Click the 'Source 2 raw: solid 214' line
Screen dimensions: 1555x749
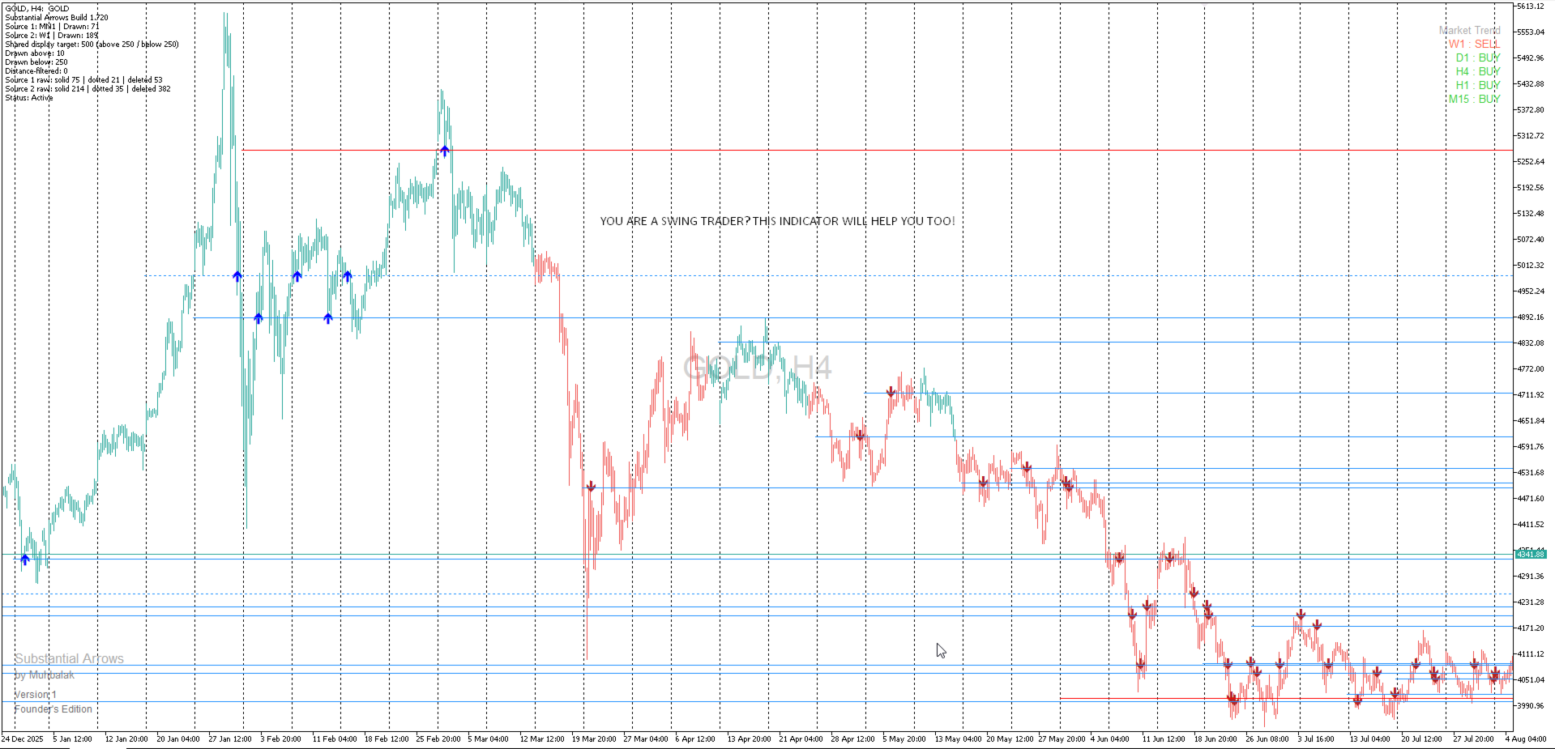[x=88, y=88]
